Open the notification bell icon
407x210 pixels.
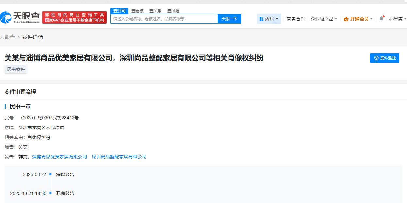coord(381,19)
